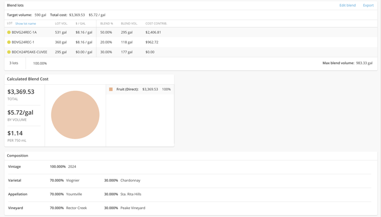Click the $0.00 / gal price
This screenshot has width=381, height=217.
84,52
